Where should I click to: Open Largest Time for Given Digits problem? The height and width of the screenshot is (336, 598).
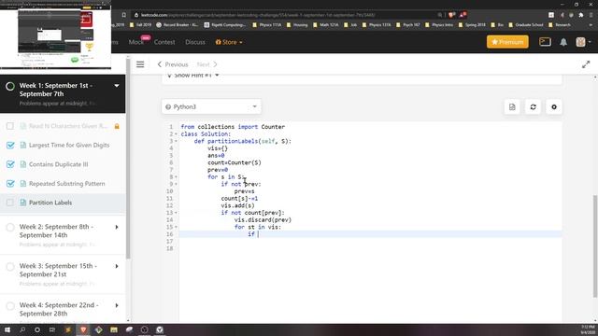pos(69,146)
